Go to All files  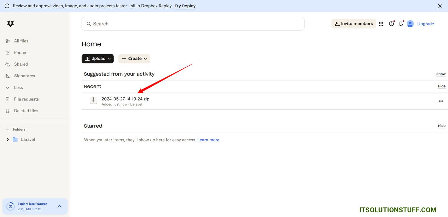21,41
